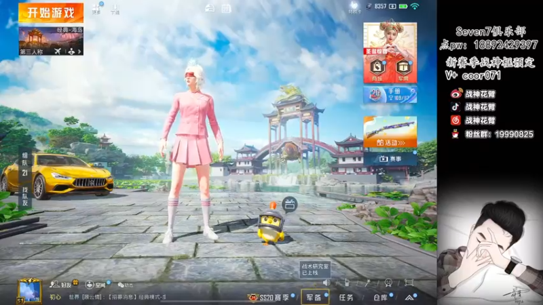
Task: Open the 下载 download icon
Action: (115, 9)
